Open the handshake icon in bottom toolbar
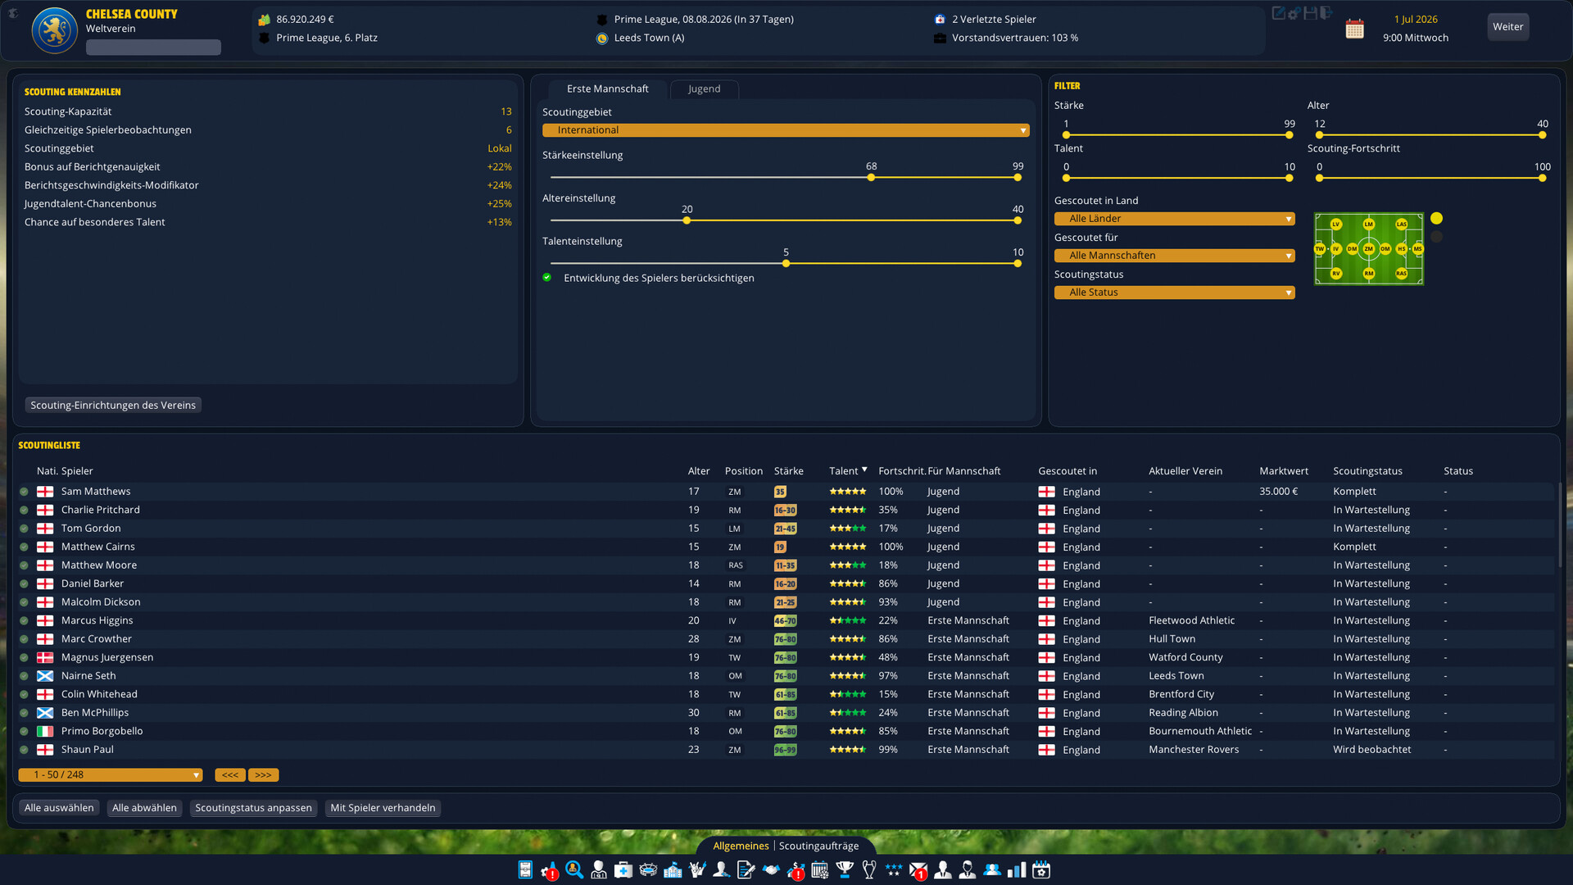 (771, 869)
